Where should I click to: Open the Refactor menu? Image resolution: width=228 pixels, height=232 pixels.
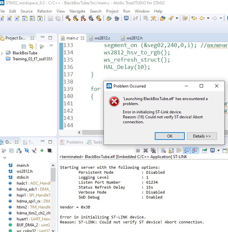(45, 11)
